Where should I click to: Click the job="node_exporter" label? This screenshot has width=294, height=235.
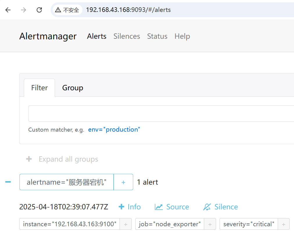coord(170,224)
